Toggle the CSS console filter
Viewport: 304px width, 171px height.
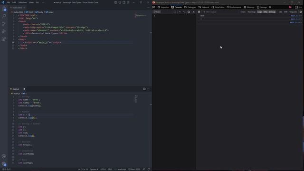pos(280,12)
